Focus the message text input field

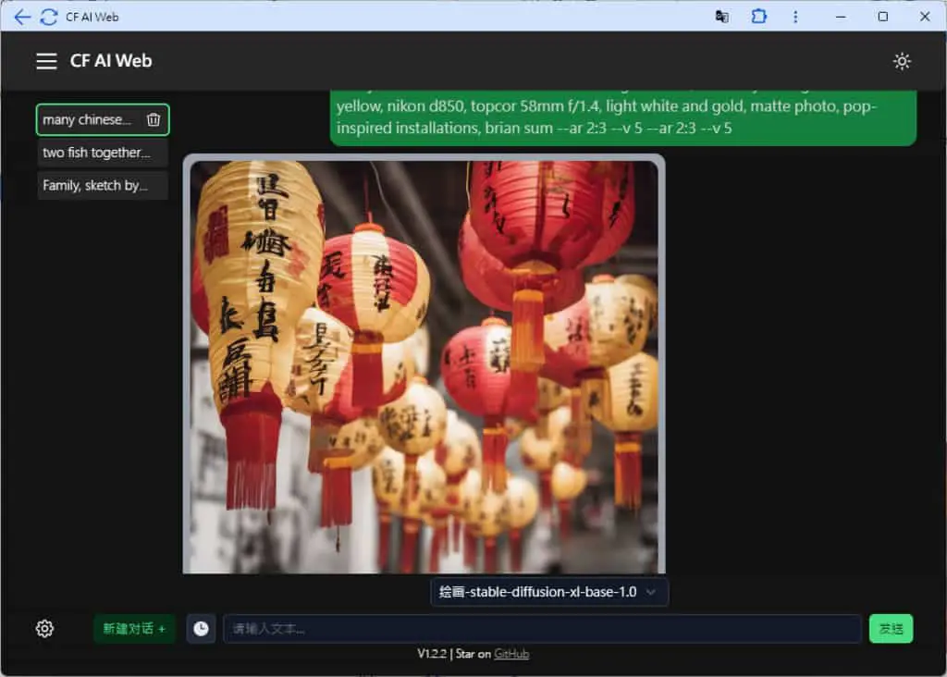point(542,629)
